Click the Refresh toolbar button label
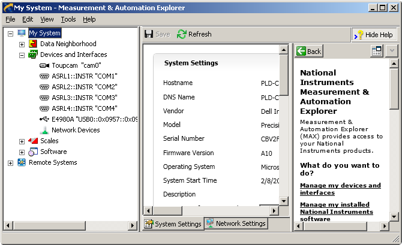The image size is (402, 245). [200, 34]
